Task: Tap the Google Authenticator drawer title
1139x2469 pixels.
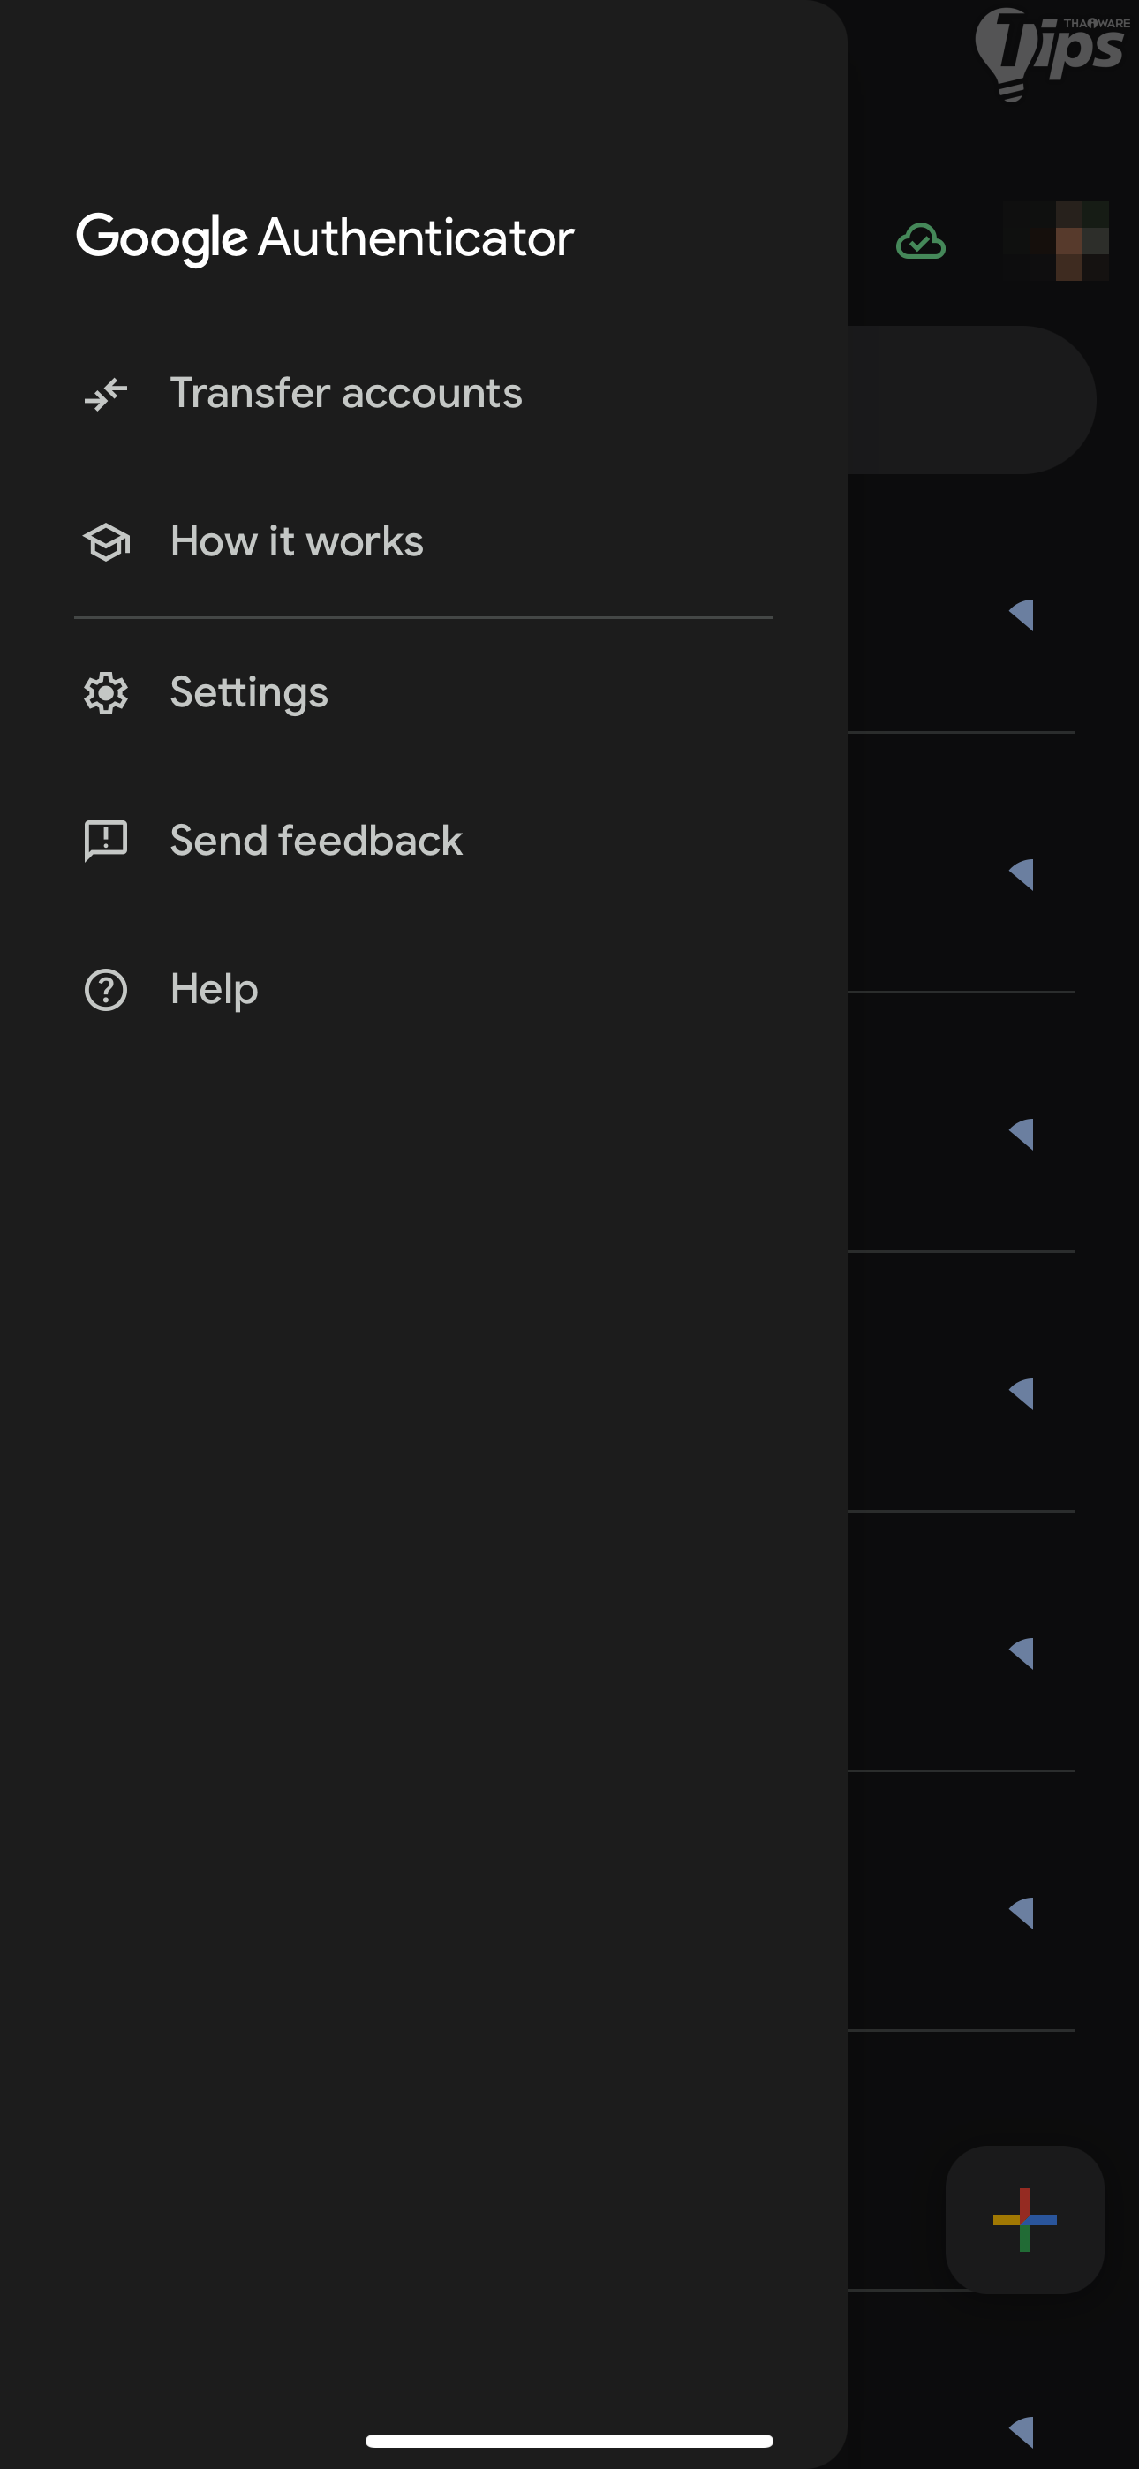Action: pos(325,238)
